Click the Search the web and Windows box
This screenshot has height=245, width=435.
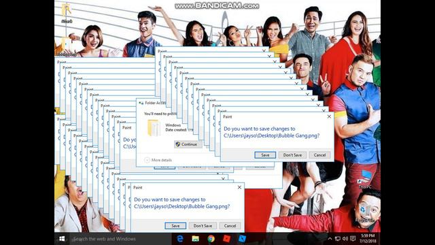[x=120, y=239]
